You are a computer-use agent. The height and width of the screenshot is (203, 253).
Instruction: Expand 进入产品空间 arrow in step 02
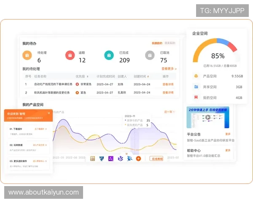pos(46,145)
